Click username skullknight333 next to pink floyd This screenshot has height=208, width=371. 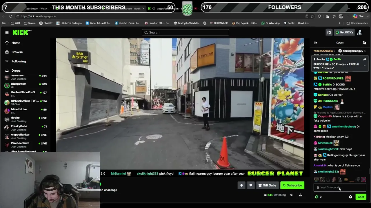pyautogui.click(x=328, y=149)
